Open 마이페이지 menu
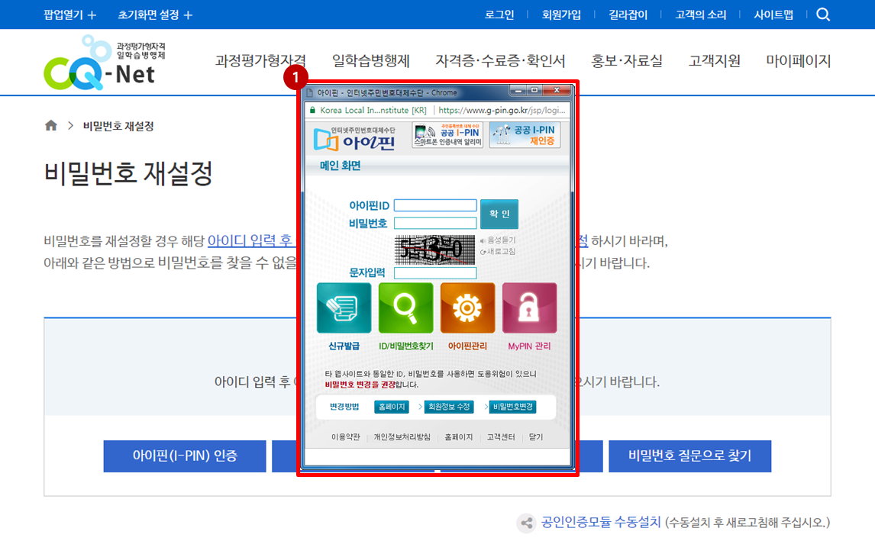 pos(799,61)
